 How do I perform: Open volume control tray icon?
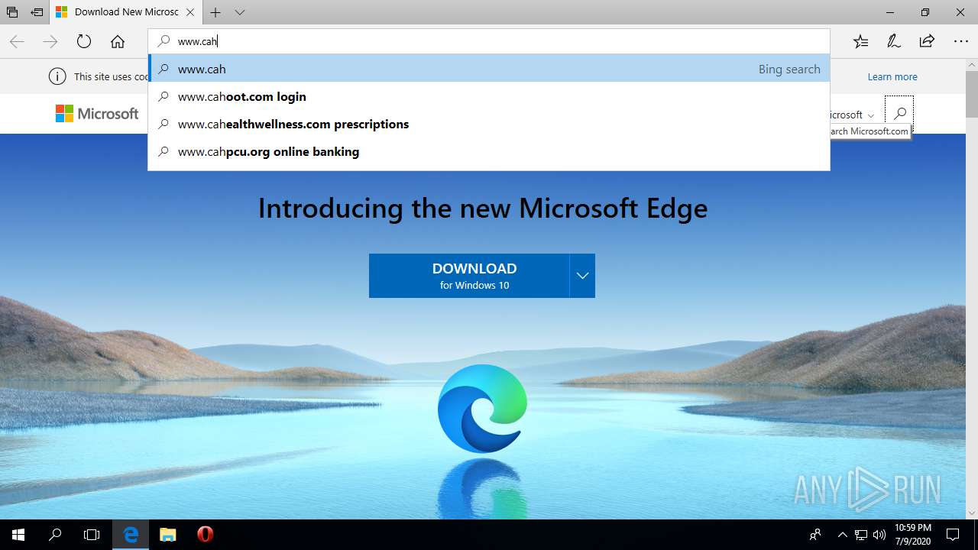pos(879,535)
